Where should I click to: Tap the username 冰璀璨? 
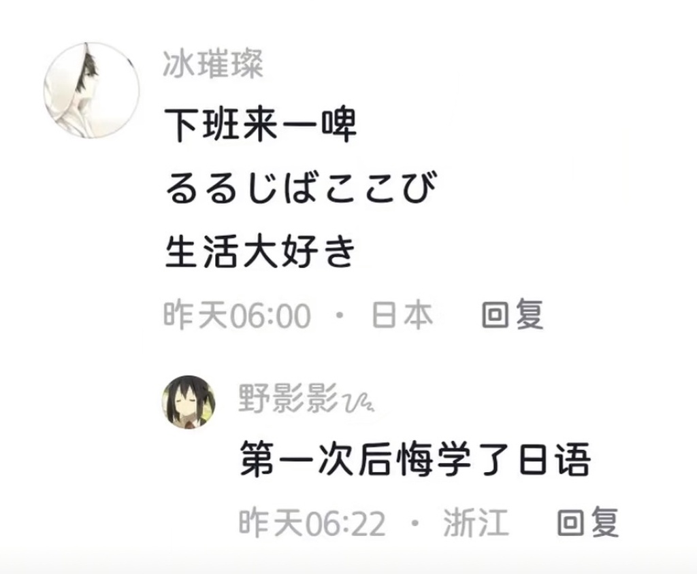213,65
